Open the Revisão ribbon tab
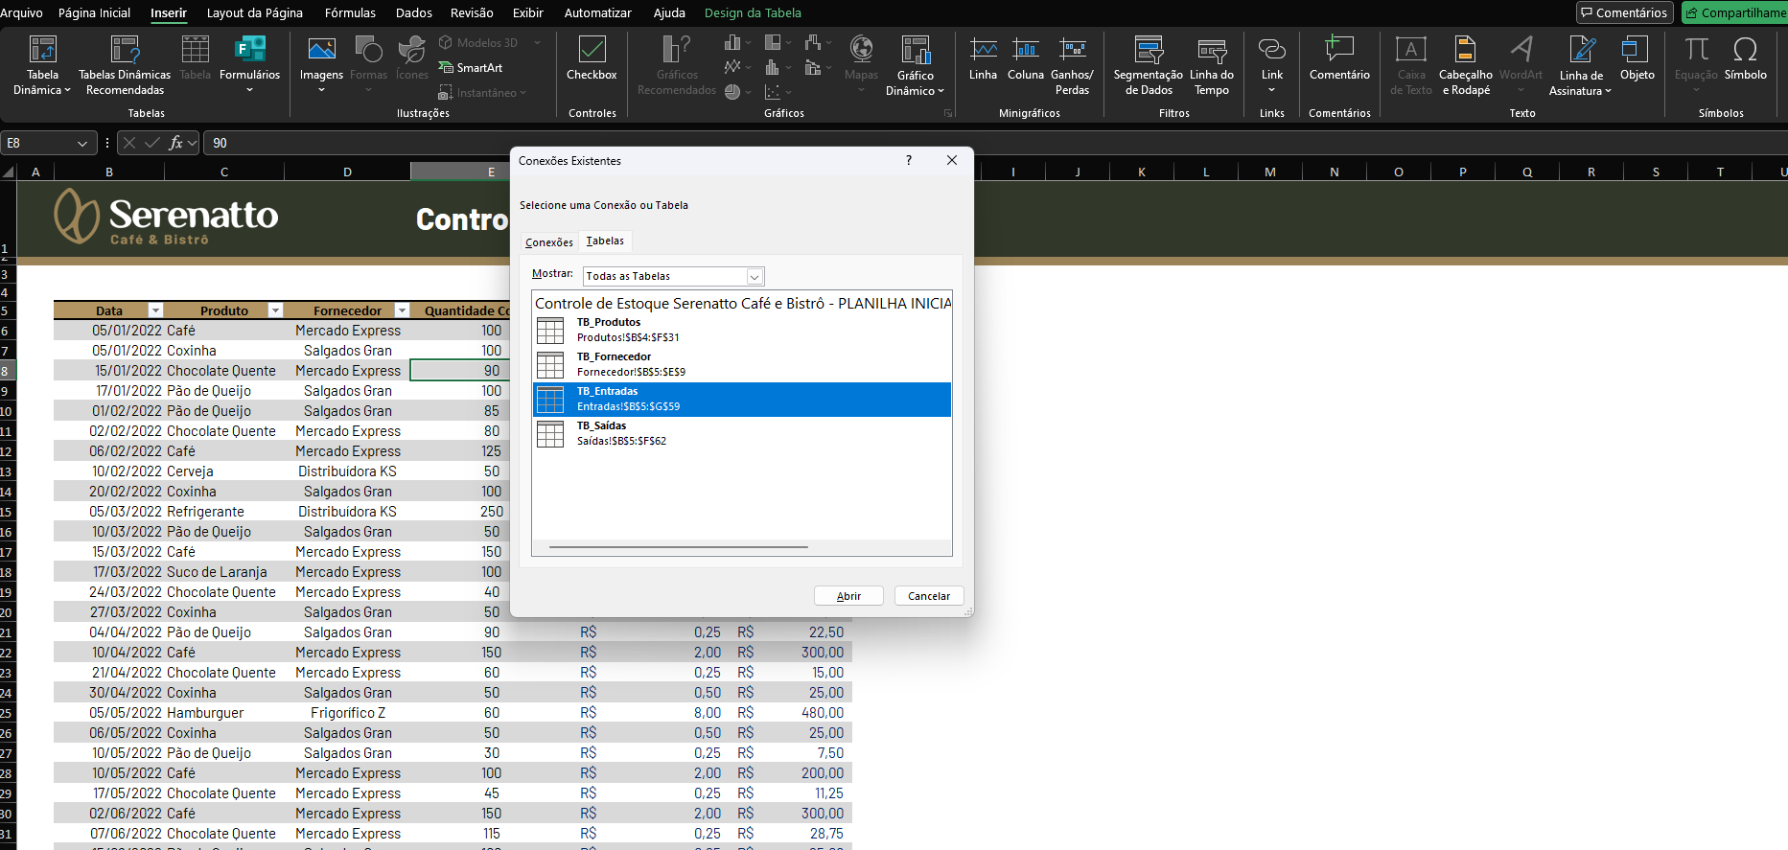The width and height of the screenshot is (1788, 850). pyautogui.click(x=472, y=12)
